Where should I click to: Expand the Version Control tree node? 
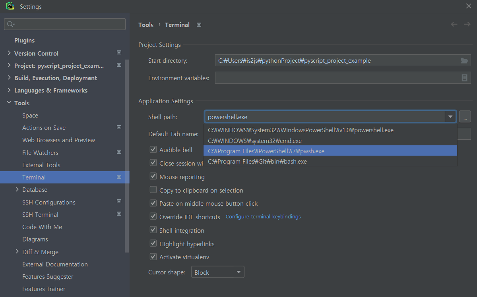(9, 53)
